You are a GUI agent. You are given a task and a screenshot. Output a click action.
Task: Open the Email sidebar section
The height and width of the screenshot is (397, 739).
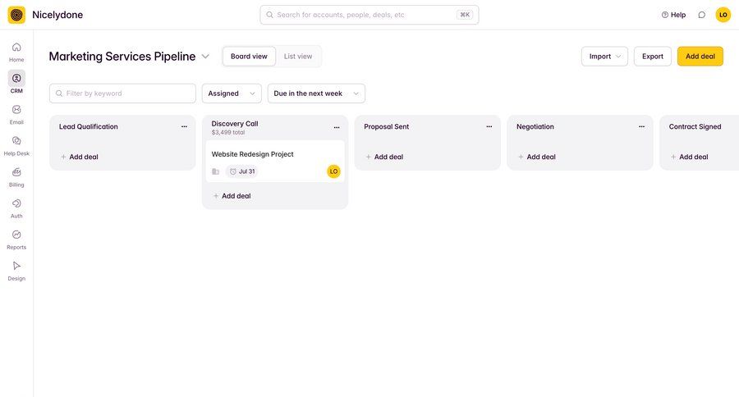coord(16,115)
